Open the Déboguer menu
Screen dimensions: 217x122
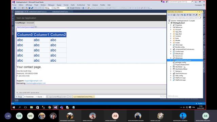tap(51, 5)
